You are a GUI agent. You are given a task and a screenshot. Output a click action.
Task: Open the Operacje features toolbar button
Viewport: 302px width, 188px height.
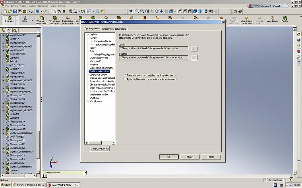pyautogui.click(x=9, y=19)
